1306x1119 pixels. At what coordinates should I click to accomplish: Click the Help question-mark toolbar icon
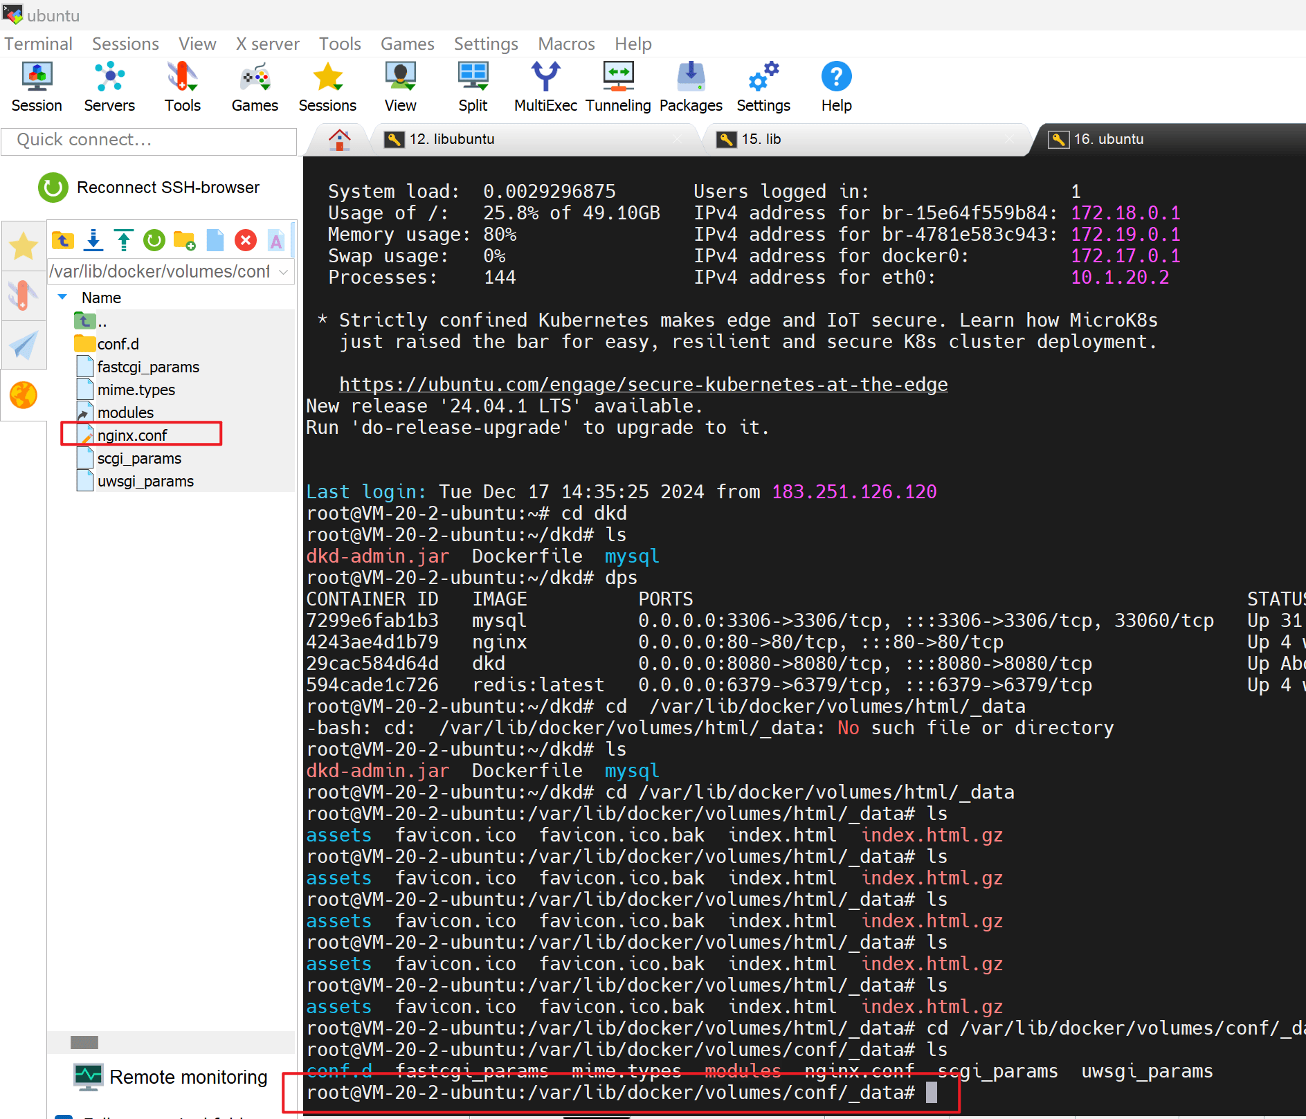click(836, 87)
